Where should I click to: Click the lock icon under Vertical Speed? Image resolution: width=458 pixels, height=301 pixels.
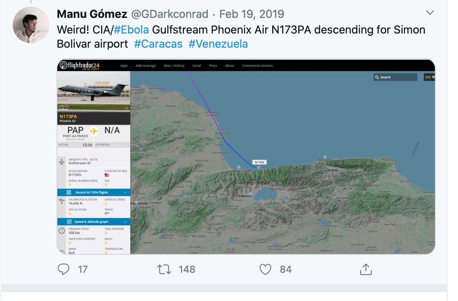pyautogui.click(x=106, y=204)
